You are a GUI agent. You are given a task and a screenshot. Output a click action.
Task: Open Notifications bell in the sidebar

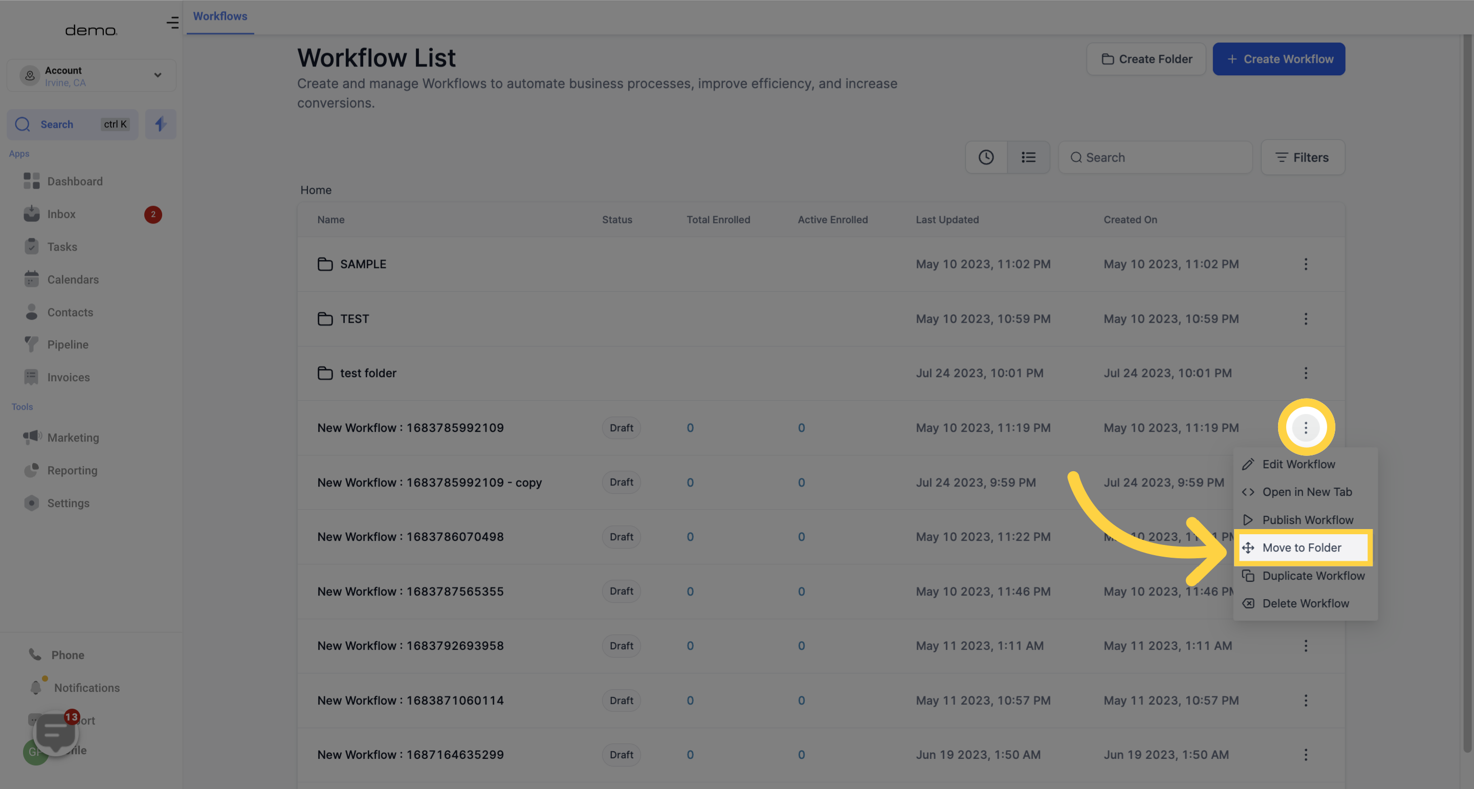click(86, 688)
